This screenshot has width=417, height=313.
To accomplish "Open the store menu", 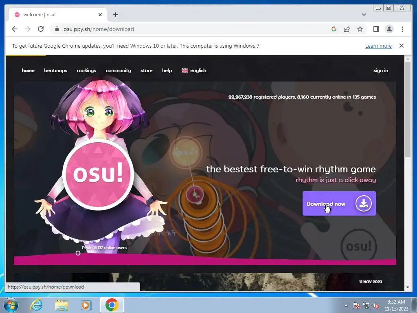I will click(147, 71).
